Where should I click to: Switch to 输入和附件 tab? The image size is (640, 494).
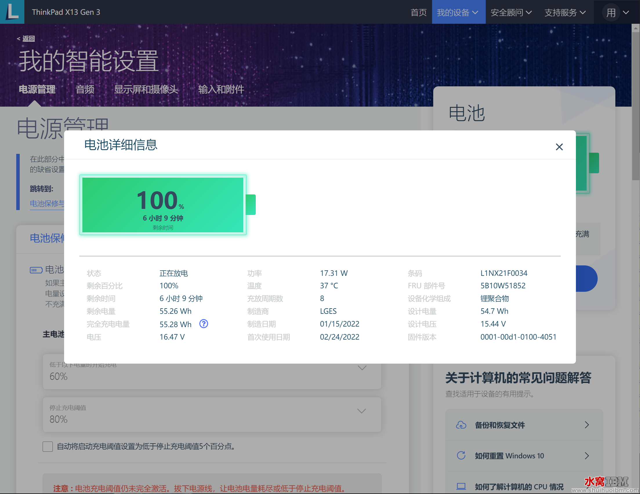tap(221, 89)
